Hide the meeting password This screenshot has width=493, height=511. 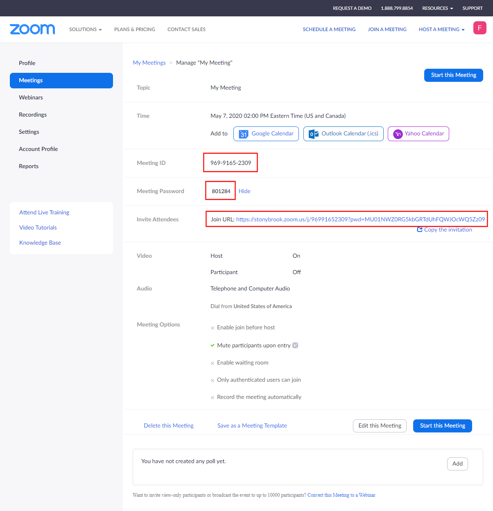pos(244,191)
